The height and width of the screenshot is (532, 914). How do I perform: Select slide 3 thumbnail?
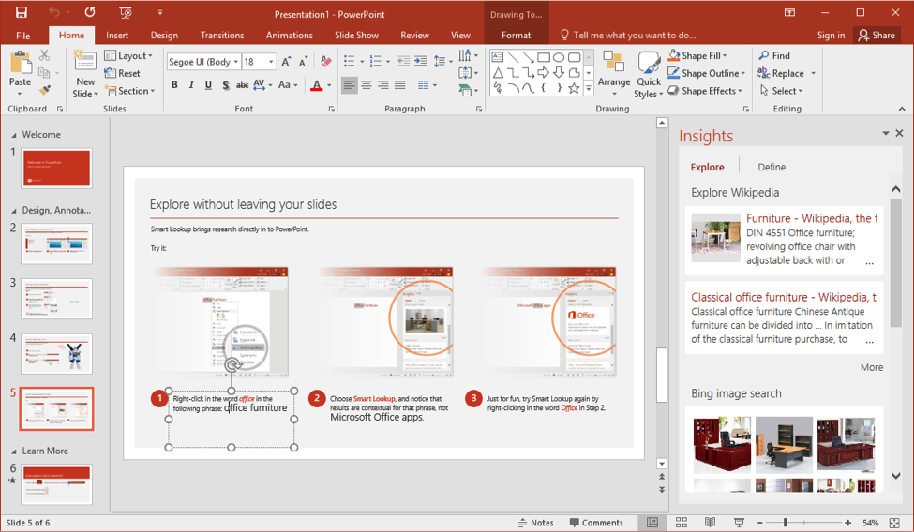56,299
